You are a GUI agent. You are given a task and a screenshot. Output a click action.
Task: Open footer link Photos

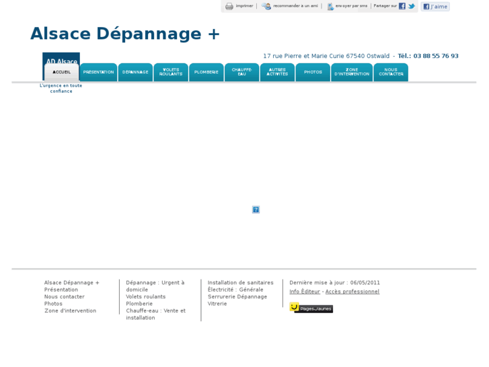point(53,304)
